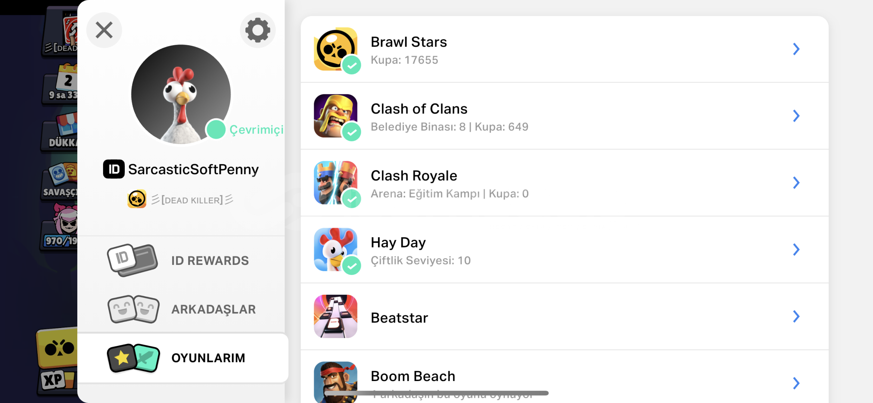Open the Boom Beach game icon
Viewport: 873px width, 403px height.
click(335, 382)
